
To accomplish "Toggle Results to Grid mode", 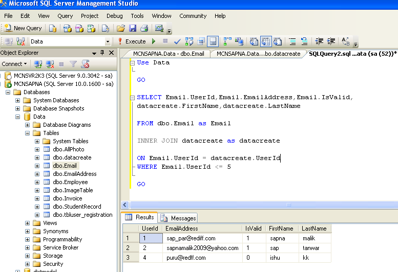I will (x=266, y=41).
